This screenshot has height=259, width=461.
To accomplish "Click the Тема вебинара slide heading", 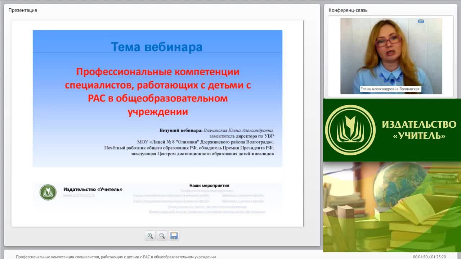I will 157,47.
